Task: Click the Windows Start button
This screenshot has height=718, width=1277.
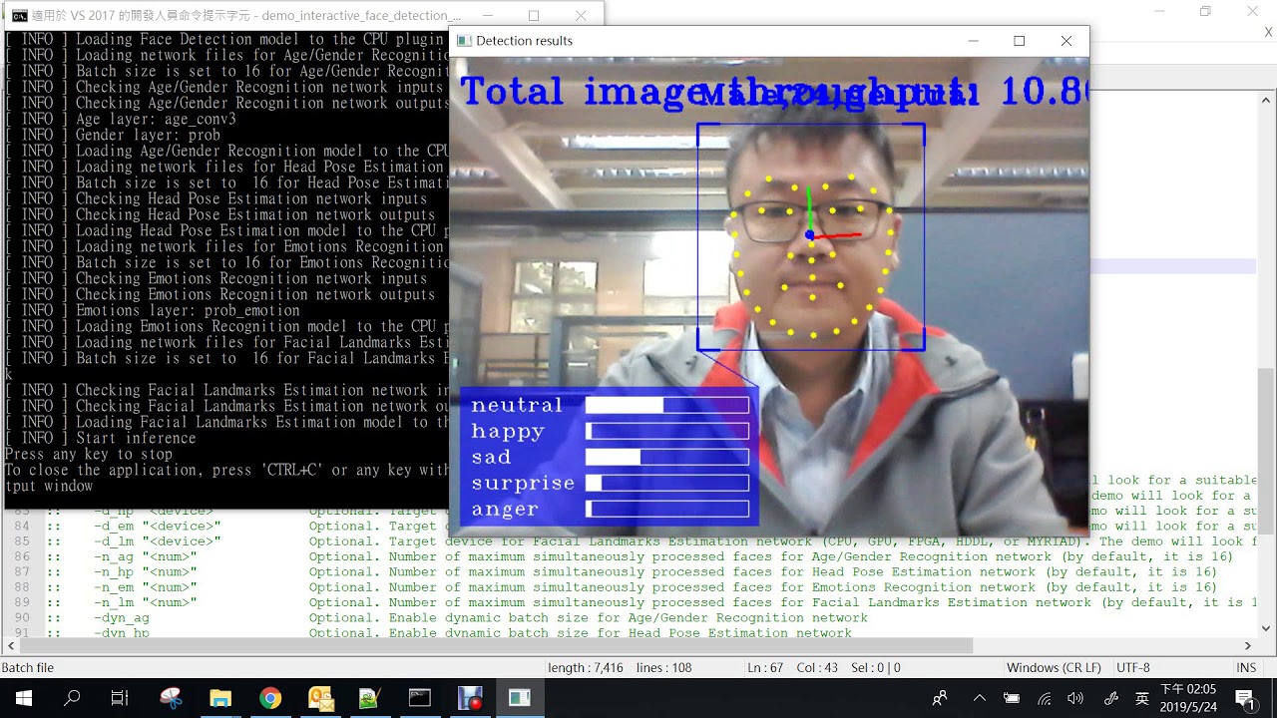Action: 24,698
